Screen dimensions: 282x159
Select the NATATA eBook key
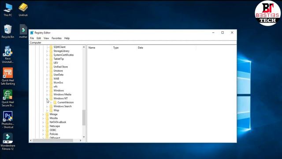58,122
